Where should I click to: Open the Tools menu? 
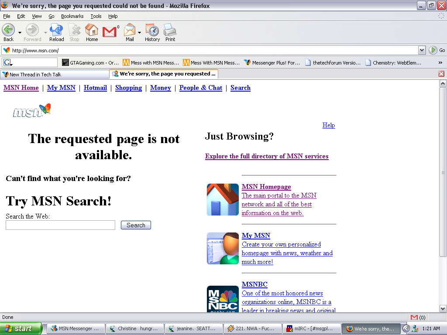click(x=96, y=16)
